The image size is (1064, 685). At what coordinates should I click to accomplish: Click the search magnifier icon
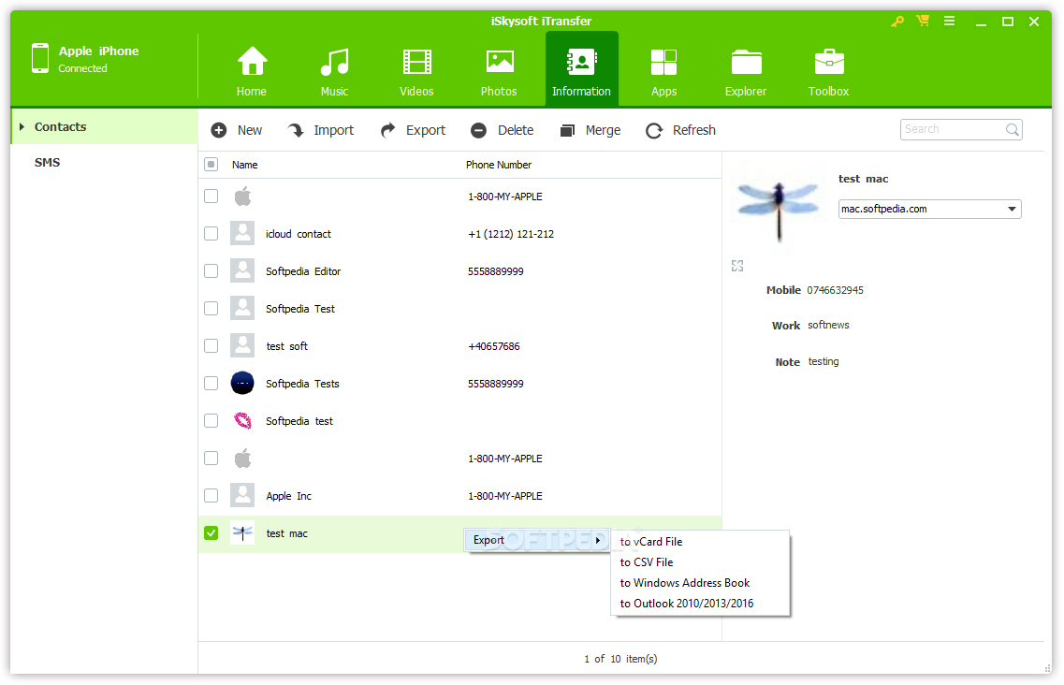[1012, 130]
